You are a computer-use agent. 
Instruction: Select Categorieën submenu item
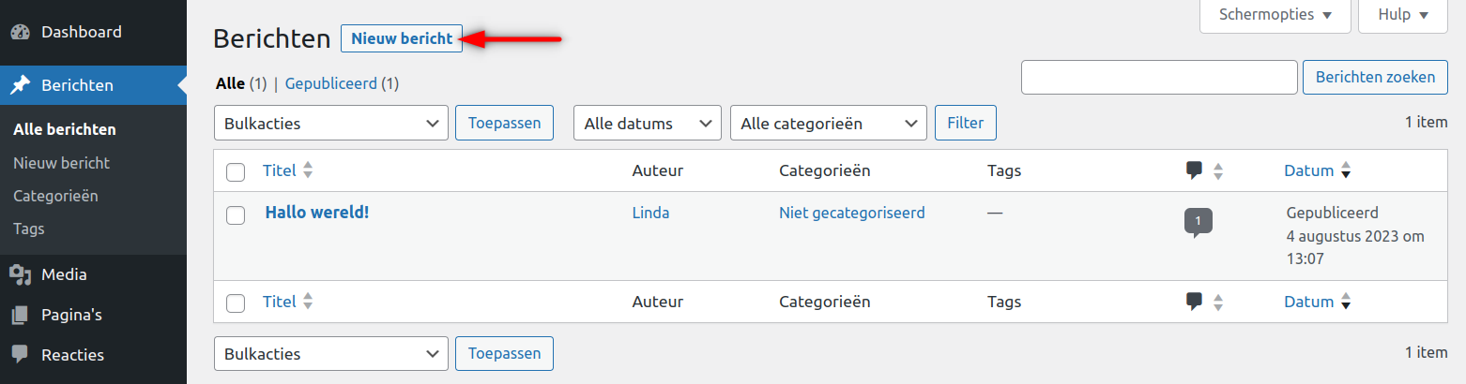pos(55,196)
